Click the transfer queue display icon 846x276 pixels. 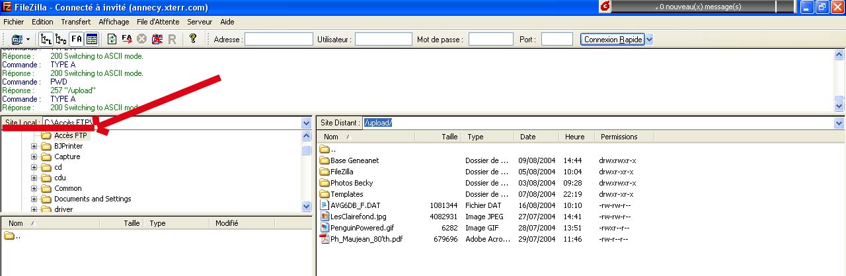(x=92, y=40)
